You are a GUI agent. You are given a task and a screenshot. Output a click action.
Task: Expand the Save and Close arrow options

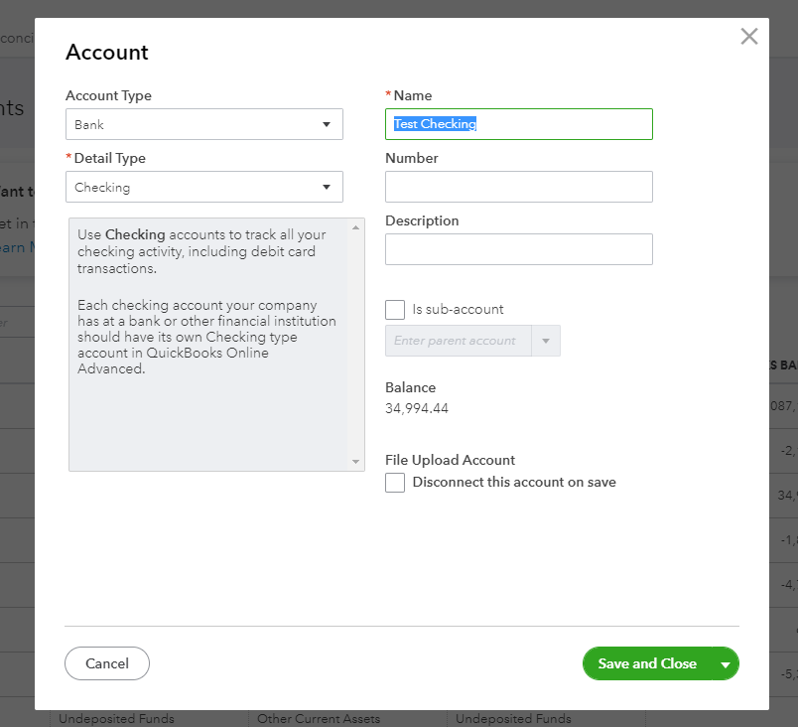point(726,664)
